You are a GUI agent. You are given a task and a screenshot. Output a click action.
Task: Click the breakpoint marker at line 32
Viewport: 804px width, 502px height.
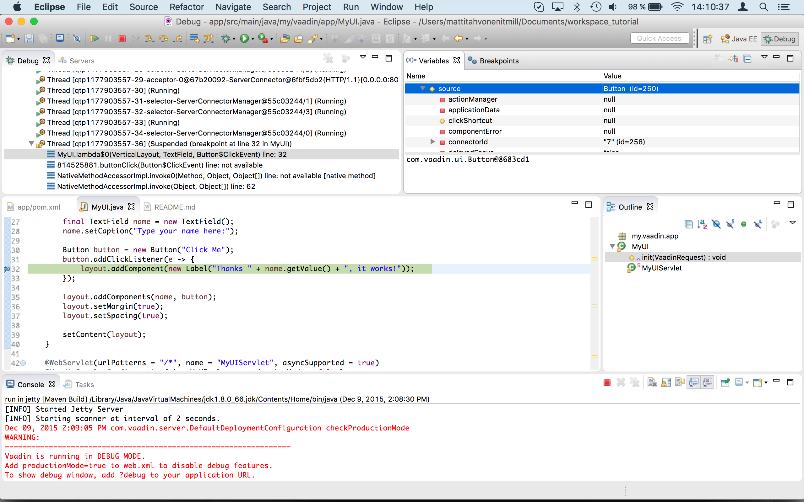[x=6, y=269]
